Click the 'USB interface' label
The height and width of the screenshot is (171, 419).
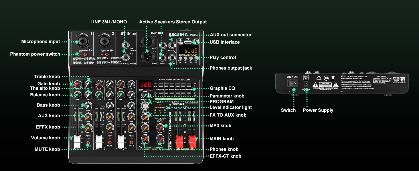225,42
